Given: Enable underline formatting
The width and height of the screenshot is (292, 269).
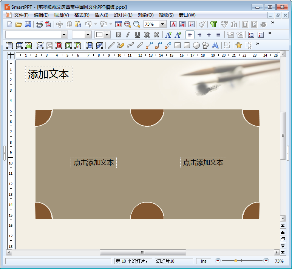Looking at the screenshot, I should pyautogui.click(x=137, y=35).
